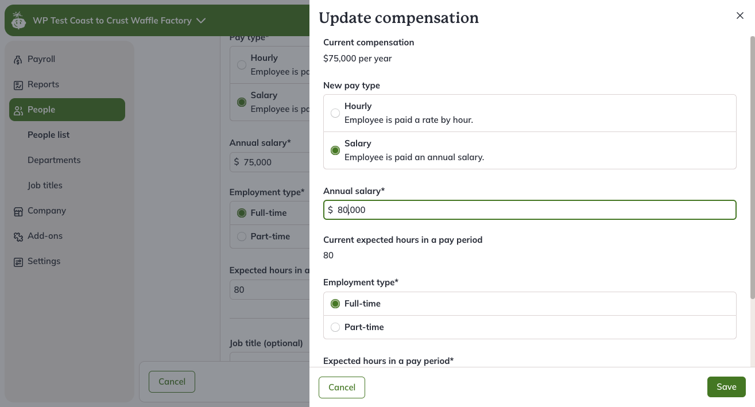Image resolution: width=755 pixels, height=407 pixels.
Task: Open Company in the sidebar
Action: coord(67,211)
